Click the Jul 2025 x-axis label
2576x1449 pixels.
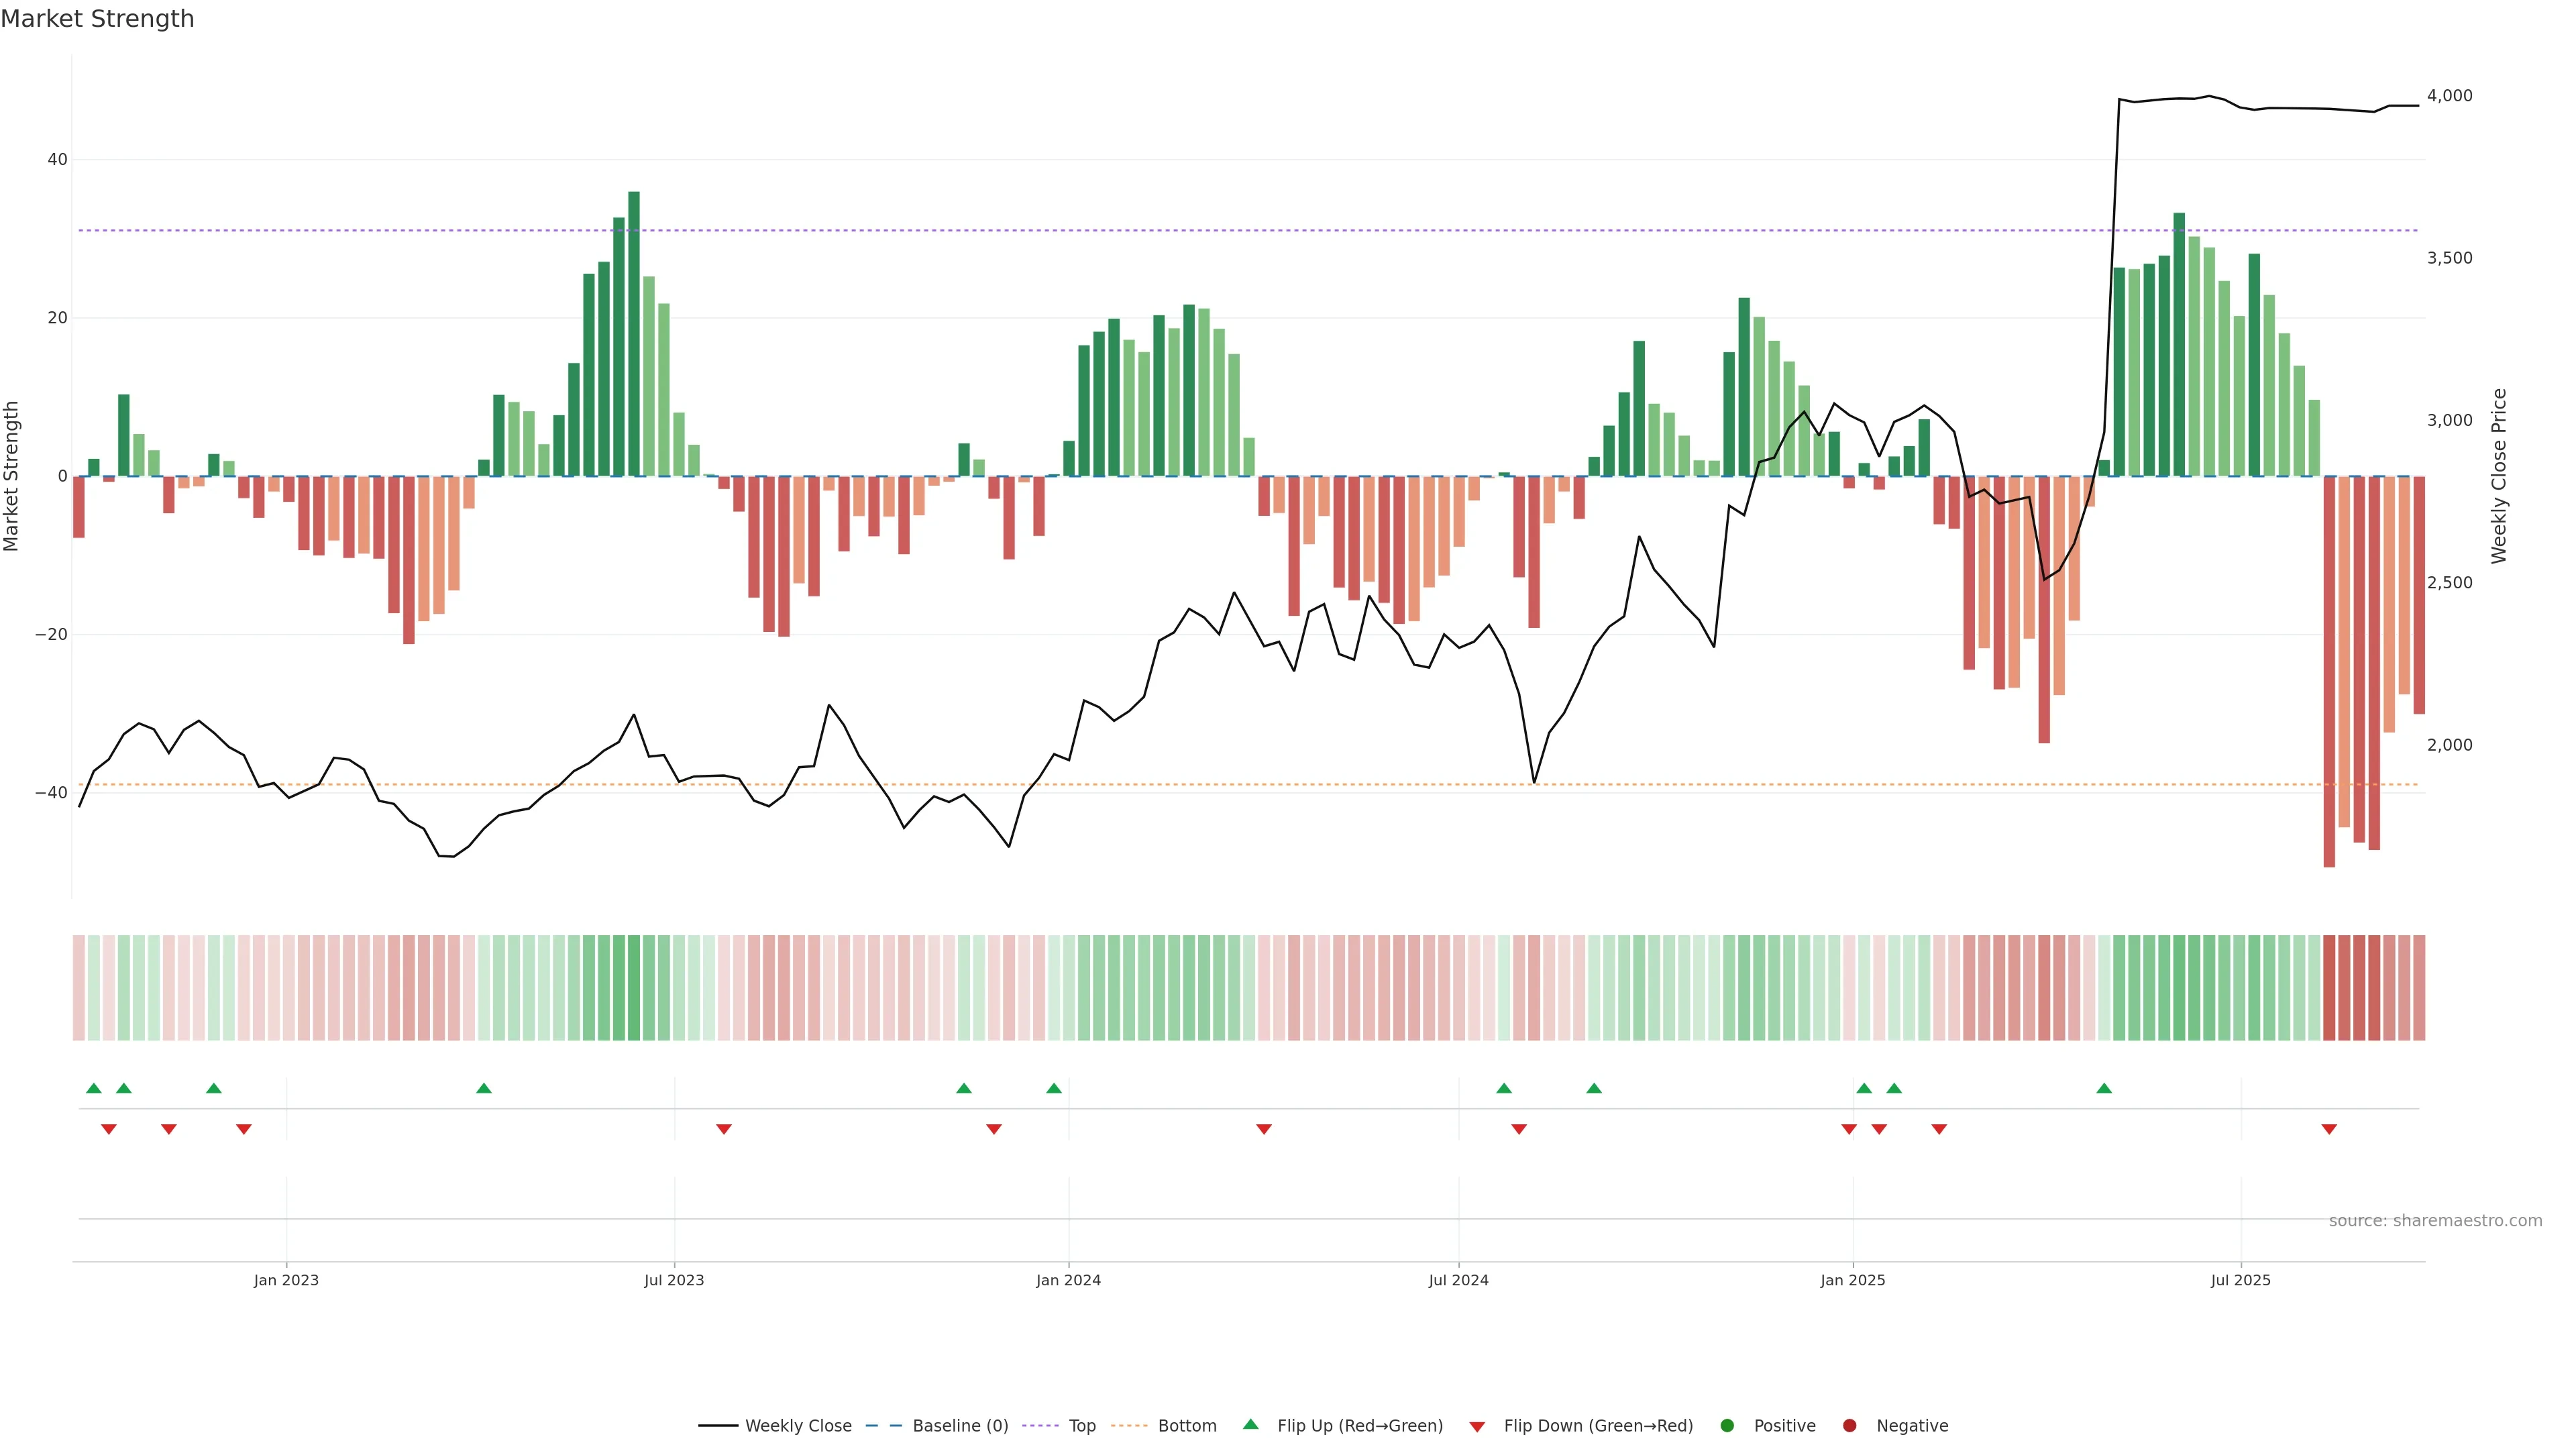2240,1280
